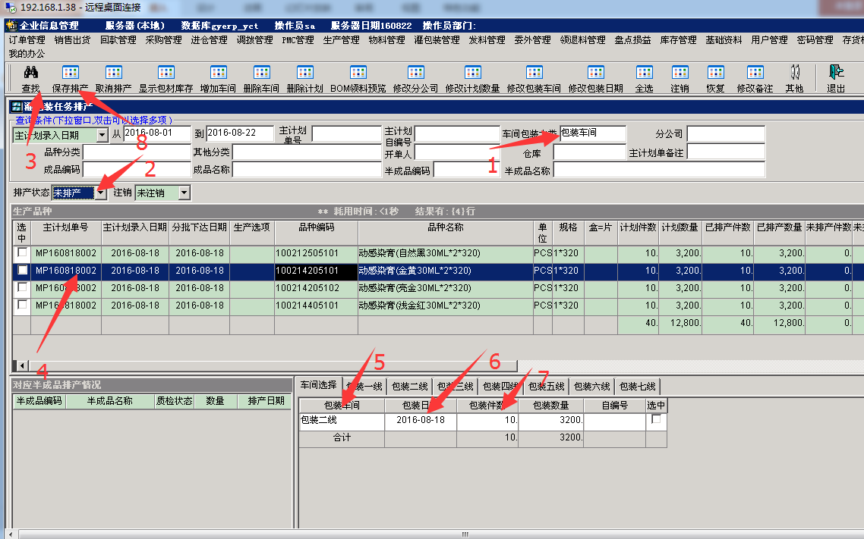Click the 增加车间 toolbar icon
This screenshot has width=864, height=539.
218,73
